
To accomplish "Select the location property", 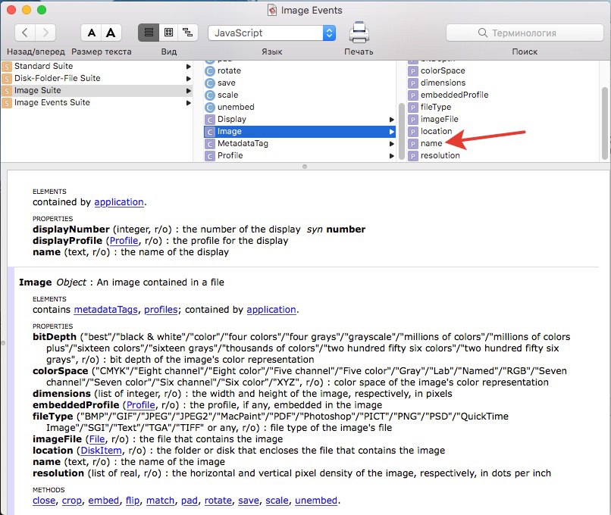I will [436, 131].
